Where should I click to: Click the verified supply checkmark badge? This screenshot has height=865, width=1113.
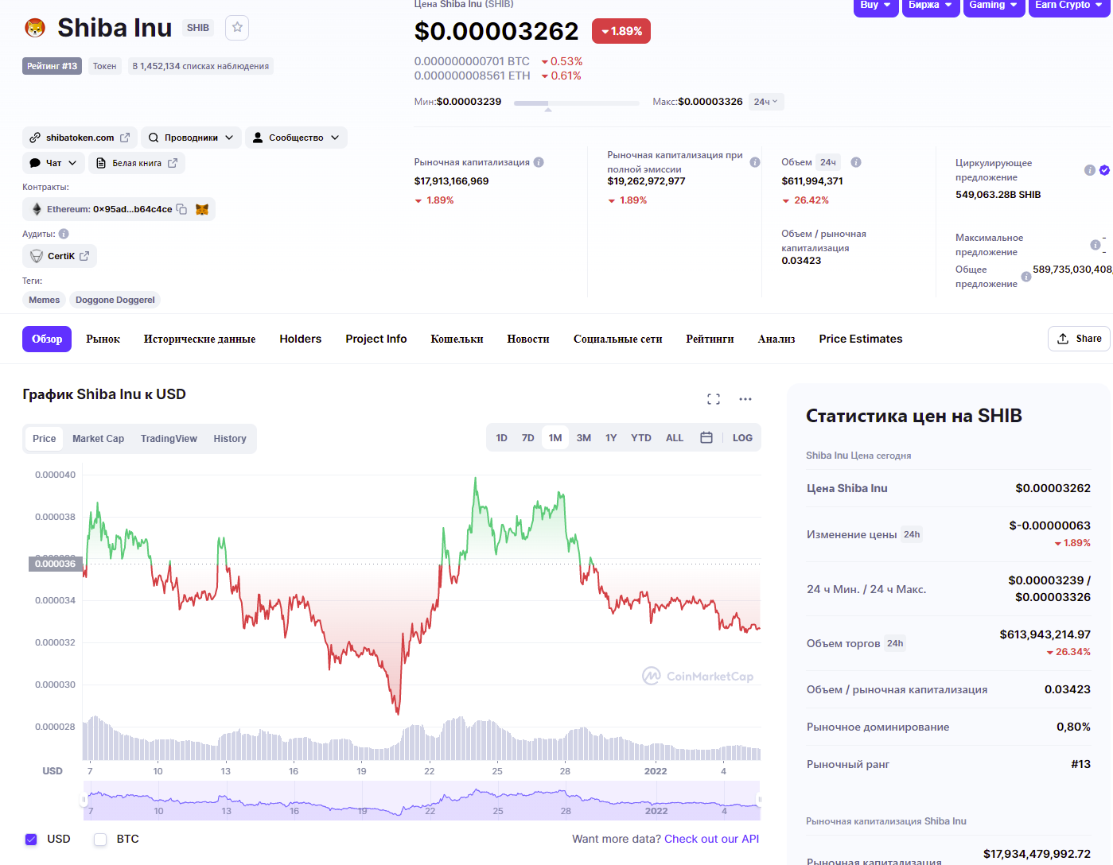point(1104,170)
